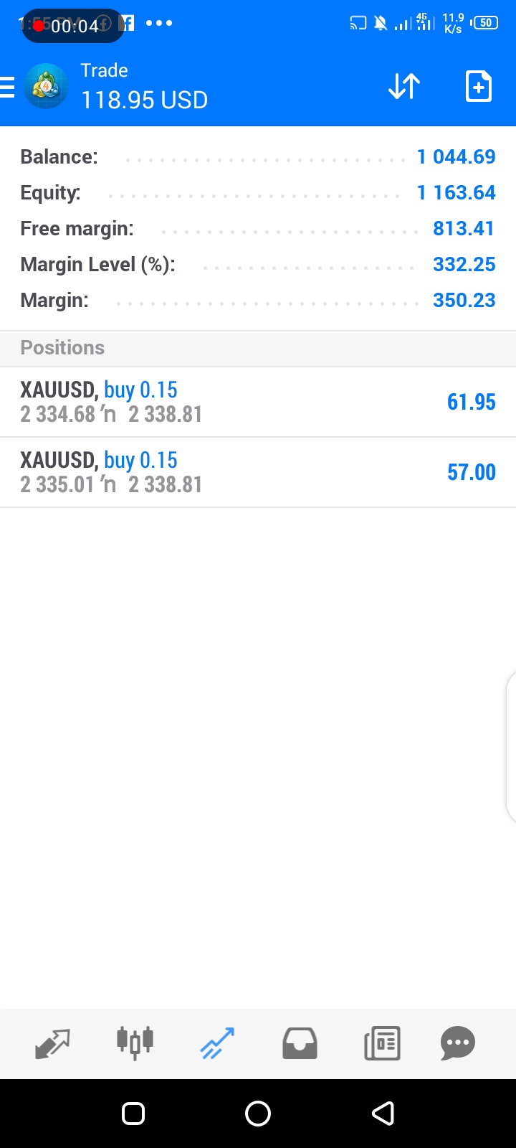Create a new order with plus icon
The height and width of the screenshot is (1148, 516).
tap(478, 87)
